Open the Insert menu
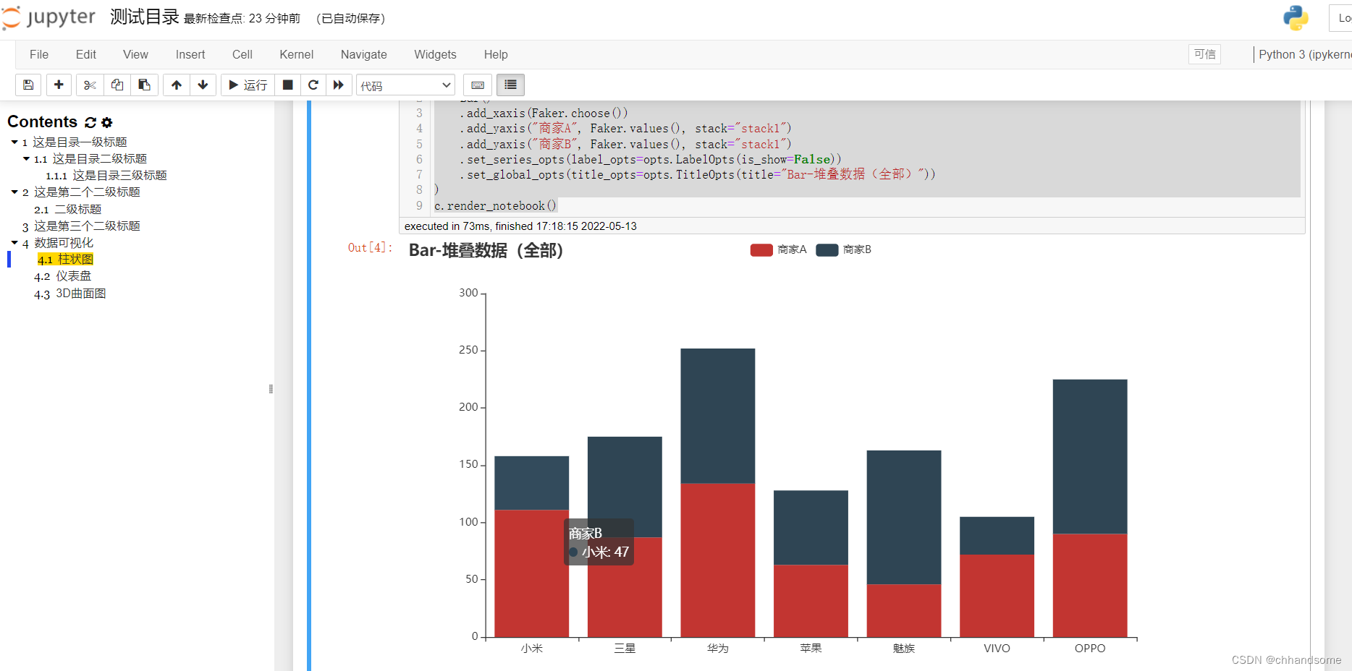This screenshot has width=1352, height=671. [x=190, y=54]
